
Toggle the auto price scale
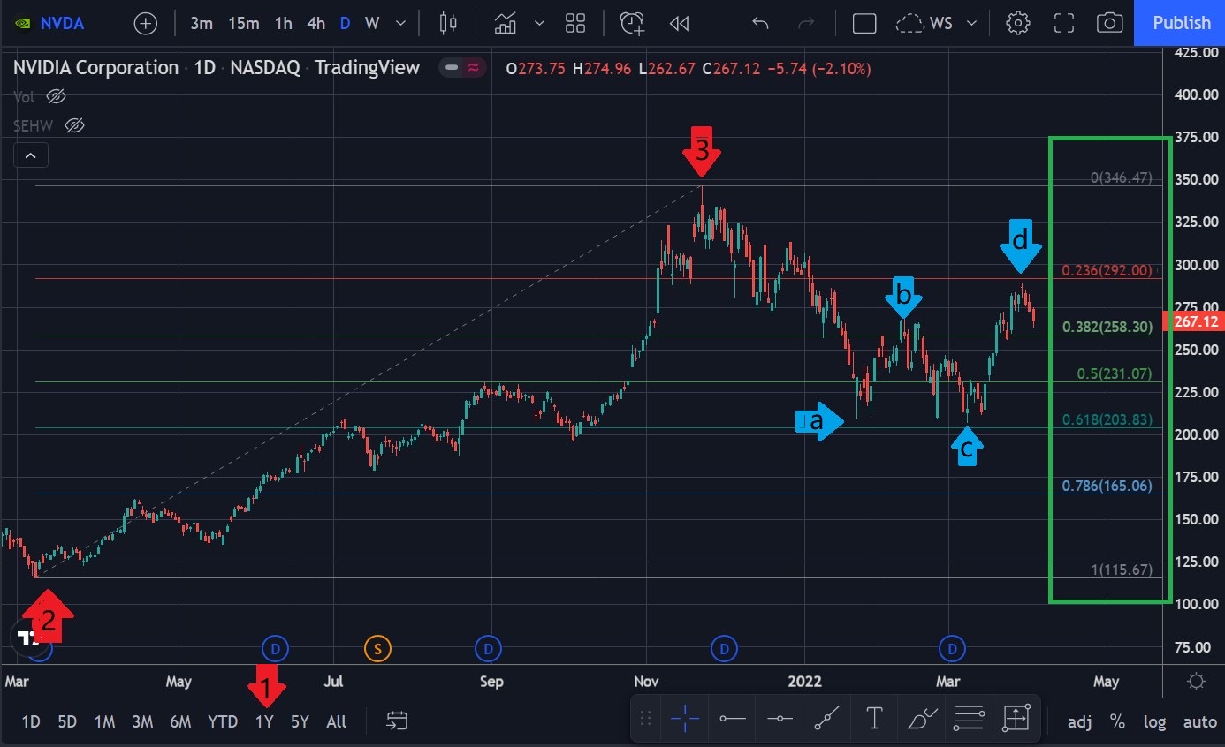pos(1199,721)
